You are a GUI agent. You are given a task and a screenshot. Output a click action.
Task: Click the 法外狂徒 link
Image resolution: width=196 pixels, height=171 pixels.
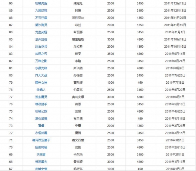(41, 39)
